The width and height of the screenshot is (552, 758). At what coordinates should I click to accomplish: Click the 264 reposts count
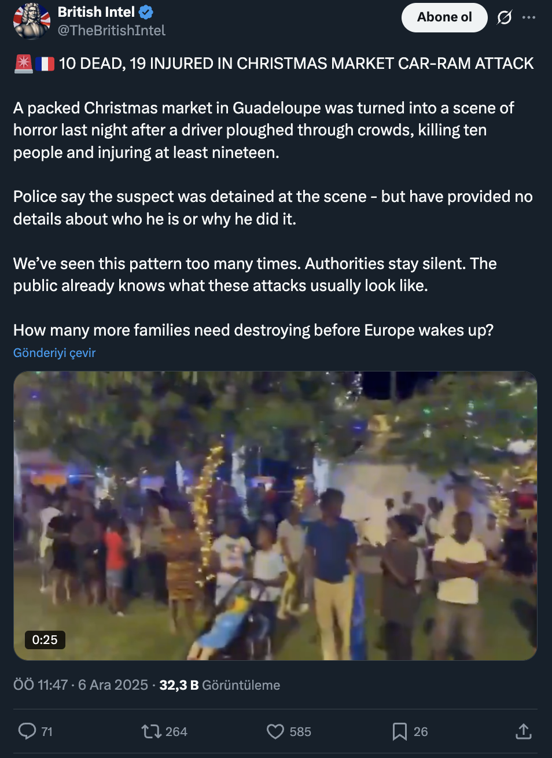(176, 732)
